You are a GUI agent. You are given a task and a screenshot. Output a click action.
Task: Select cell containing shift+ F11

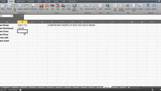pos(22,25)
